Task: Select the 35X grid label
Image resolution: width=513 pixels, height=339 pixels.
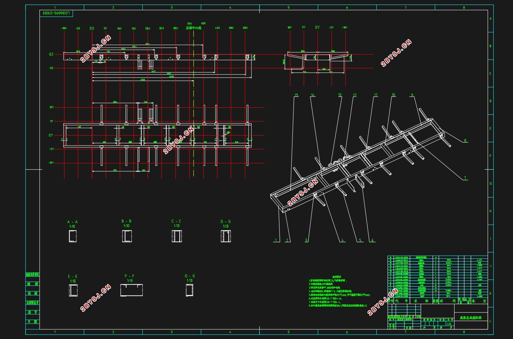Action: 190,24
